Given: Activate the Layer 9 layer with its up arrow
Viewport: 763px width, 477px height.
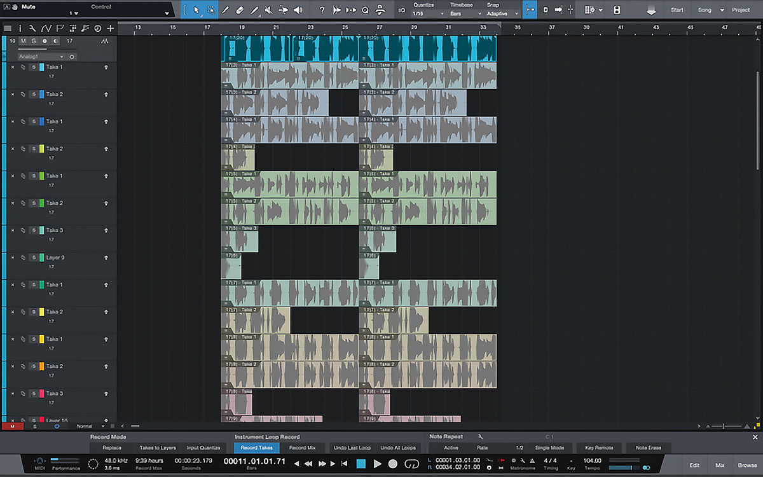Looking at the screenshot, I should click(x=106, y=258).
